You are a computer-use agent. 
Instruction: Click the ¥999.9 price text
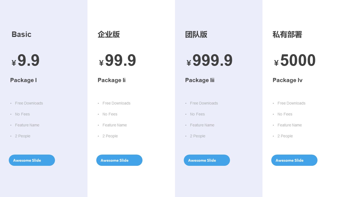click(x=209, y=60)
